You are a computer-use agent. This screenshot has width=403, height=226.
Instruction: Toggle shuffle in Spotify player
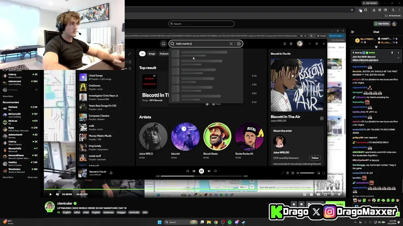click(187, 171)
